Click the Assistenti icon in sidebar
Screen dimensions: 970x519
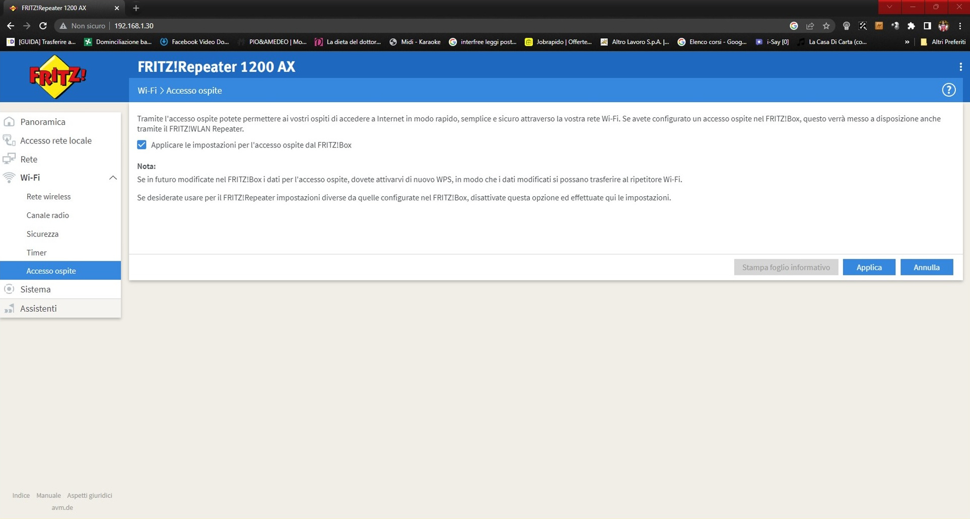9,309
